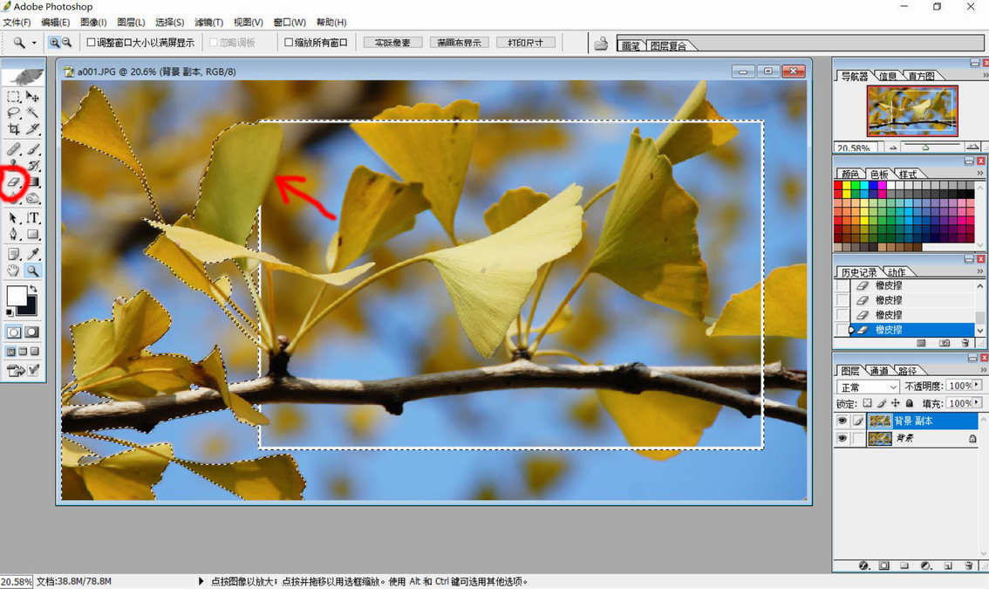989x589 pixels.
Task: Open the 填充 slider arrow
Action: pos(977,402)
